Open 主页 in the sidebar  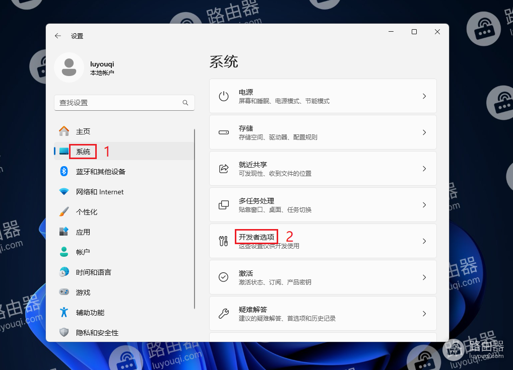[124, 131]
